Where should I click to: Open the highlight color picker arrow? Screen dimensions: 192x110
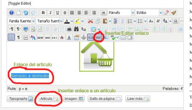(x=82, y=21)
